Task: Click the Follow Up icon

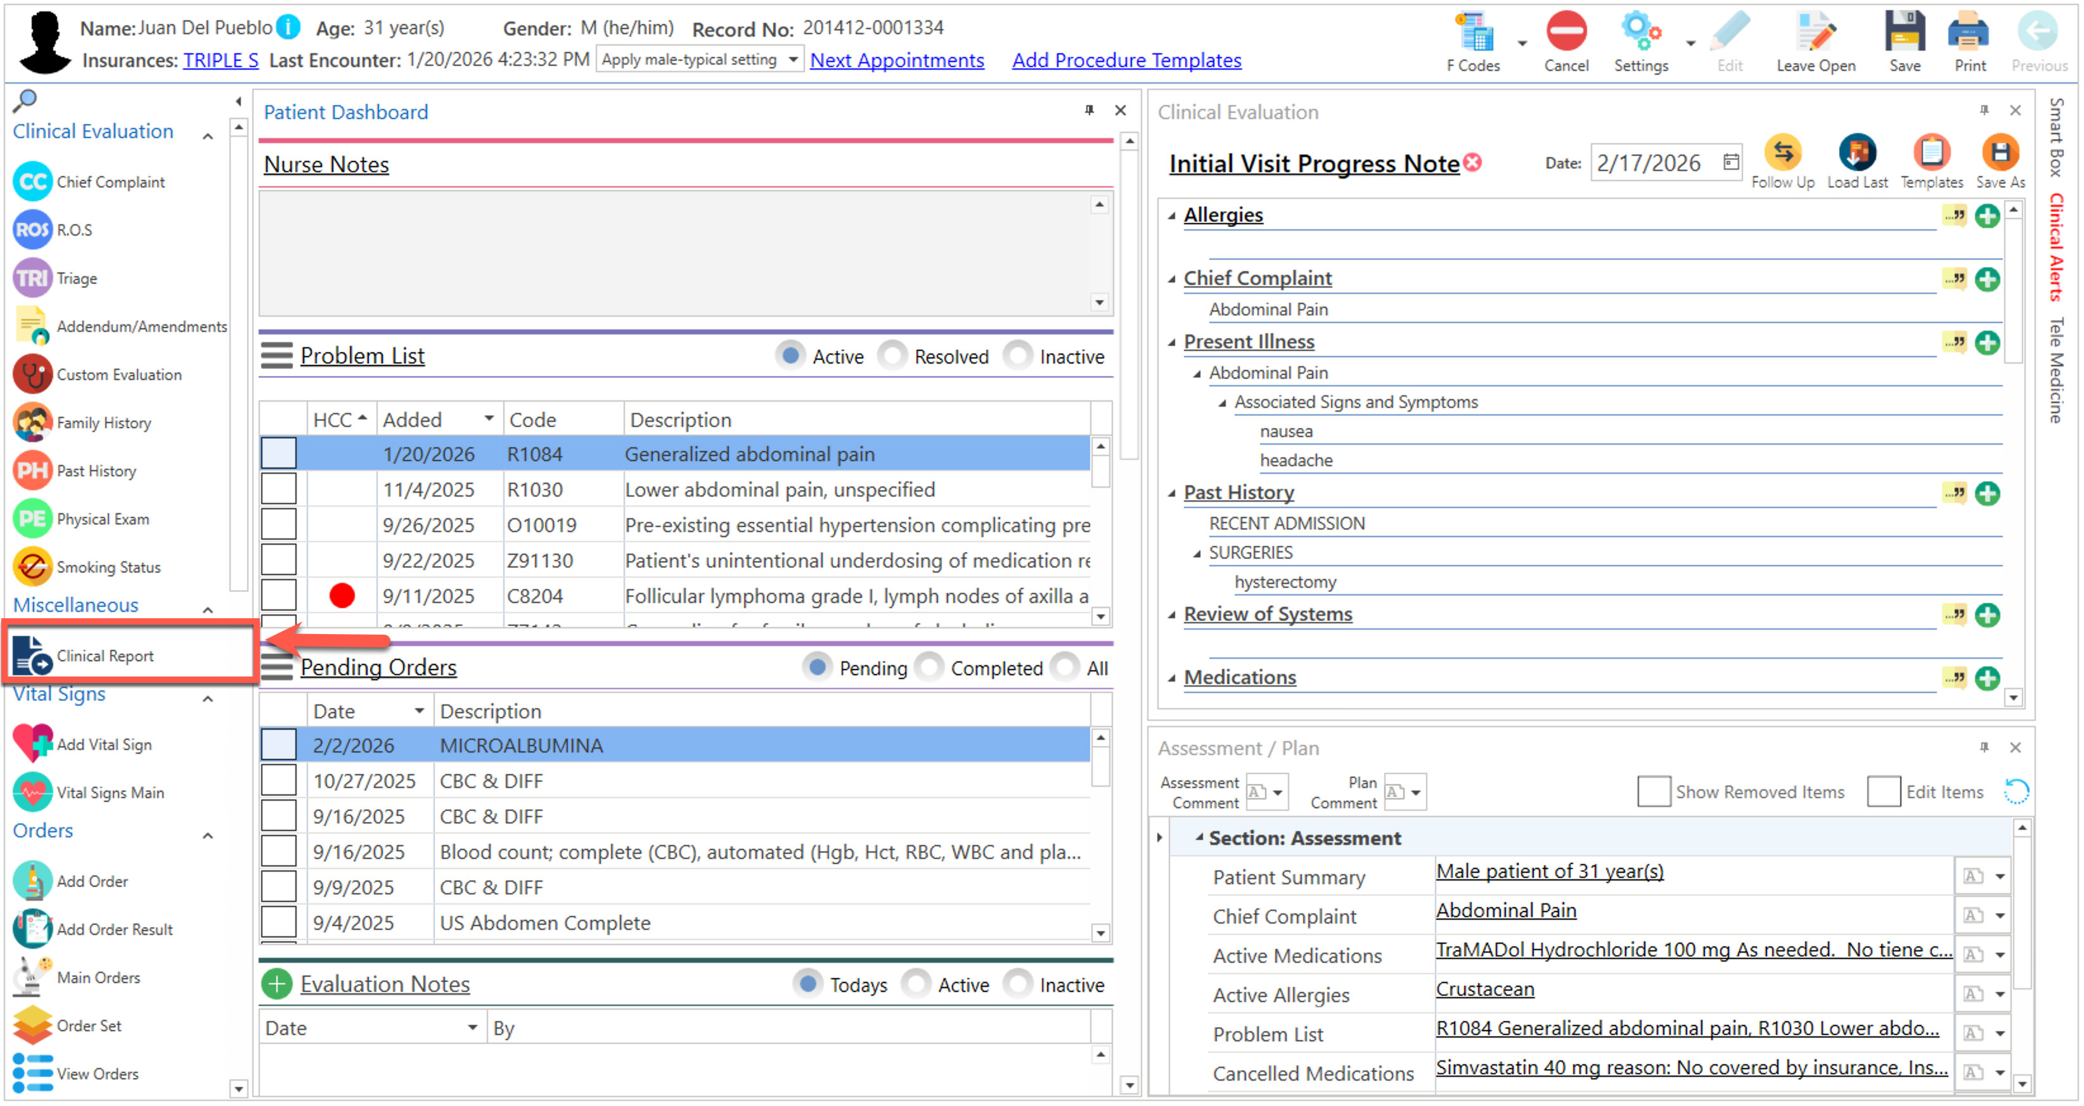Action: pyautogui.click(x=1782, y=153)
